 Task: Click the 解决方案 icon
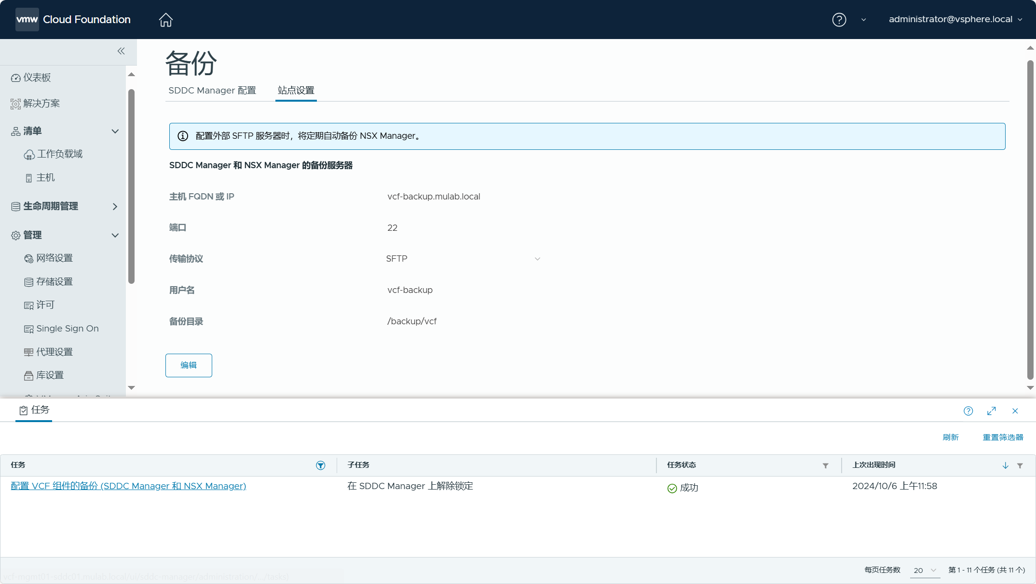click(x=15, y=104)
